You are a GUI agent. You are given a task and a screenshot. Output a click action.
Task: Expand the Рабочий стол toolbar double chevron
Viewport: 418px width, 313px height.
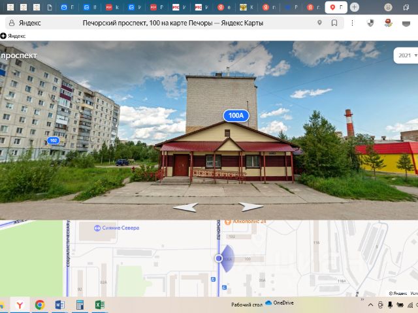362,299
